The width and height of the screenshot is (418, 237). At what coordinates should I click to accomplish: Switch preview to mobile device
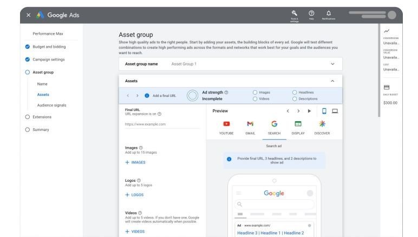(x=324, y=111)
